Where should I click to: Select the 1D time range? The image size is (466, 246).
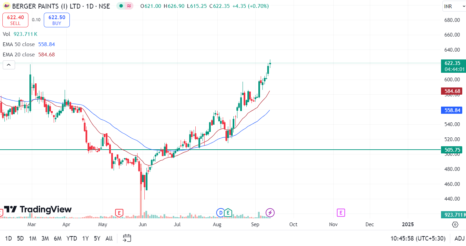point(9,238)
